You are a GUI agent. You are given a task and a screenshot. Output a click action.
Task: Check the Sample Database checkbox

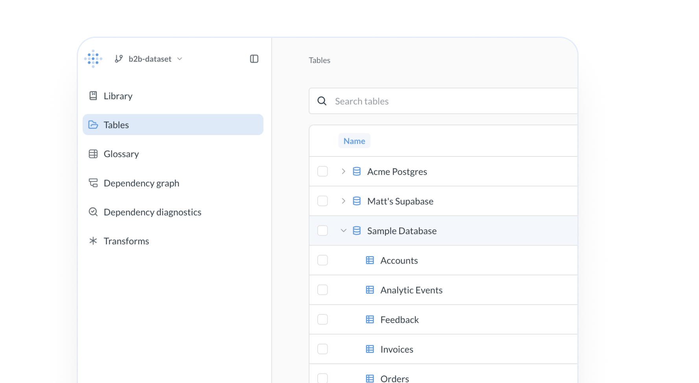click(x=322, y=231)
